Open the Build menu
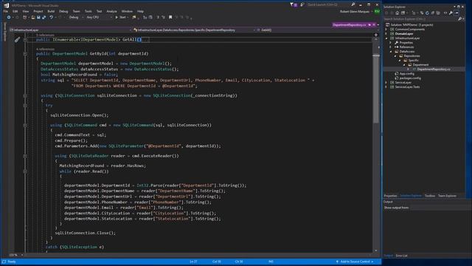Viewport: 472px width, 266px height. click(51, 11)
